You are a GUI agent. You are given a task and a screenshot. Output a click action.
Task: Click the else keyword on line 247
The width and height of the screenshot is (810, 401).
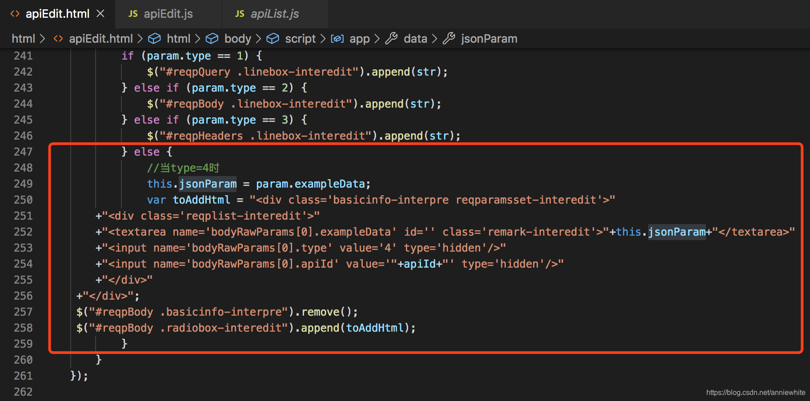pyautogui.click(x=147, y=152)
